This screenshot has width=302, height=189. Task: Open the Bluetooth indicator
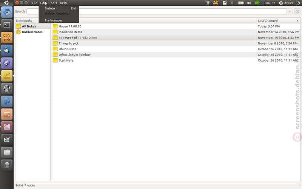232,3
